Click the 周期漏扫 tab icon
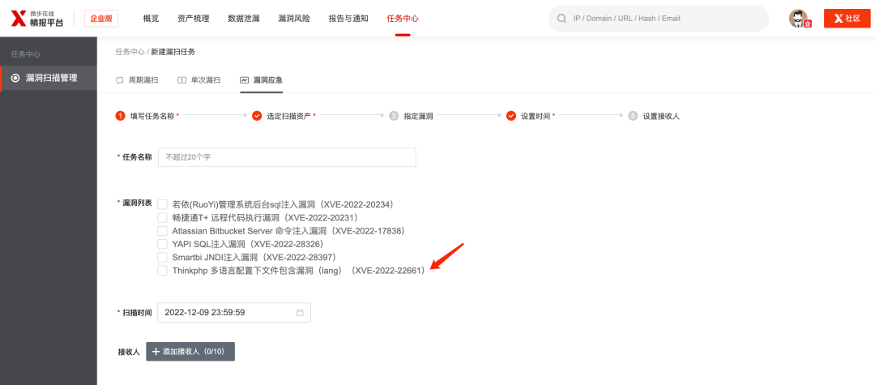Image resolution: width=875 pixels, height=385 pixels. point(119,79)
